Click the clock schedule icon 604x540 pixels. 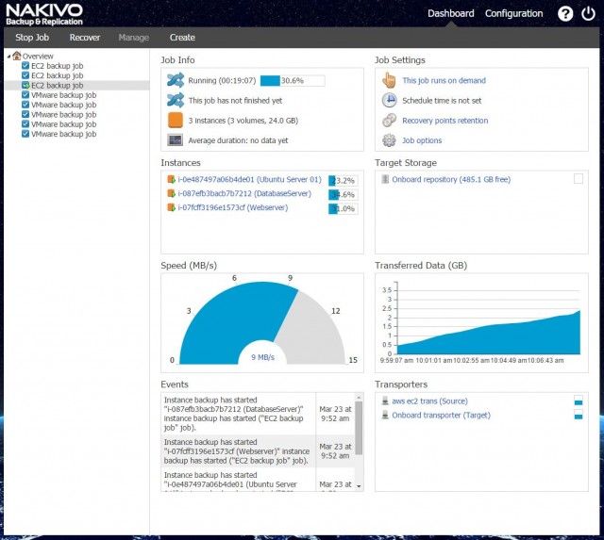pyautogui.click(x=389, y=100)
